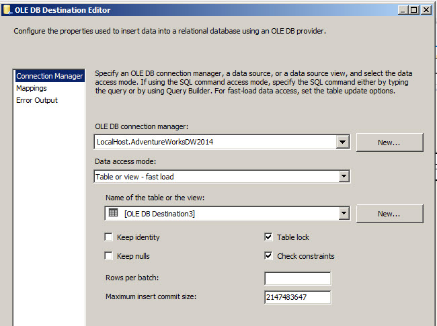Expand the Data access mode dropdown
Screen dimensions: 437x326
coord(344,176)
